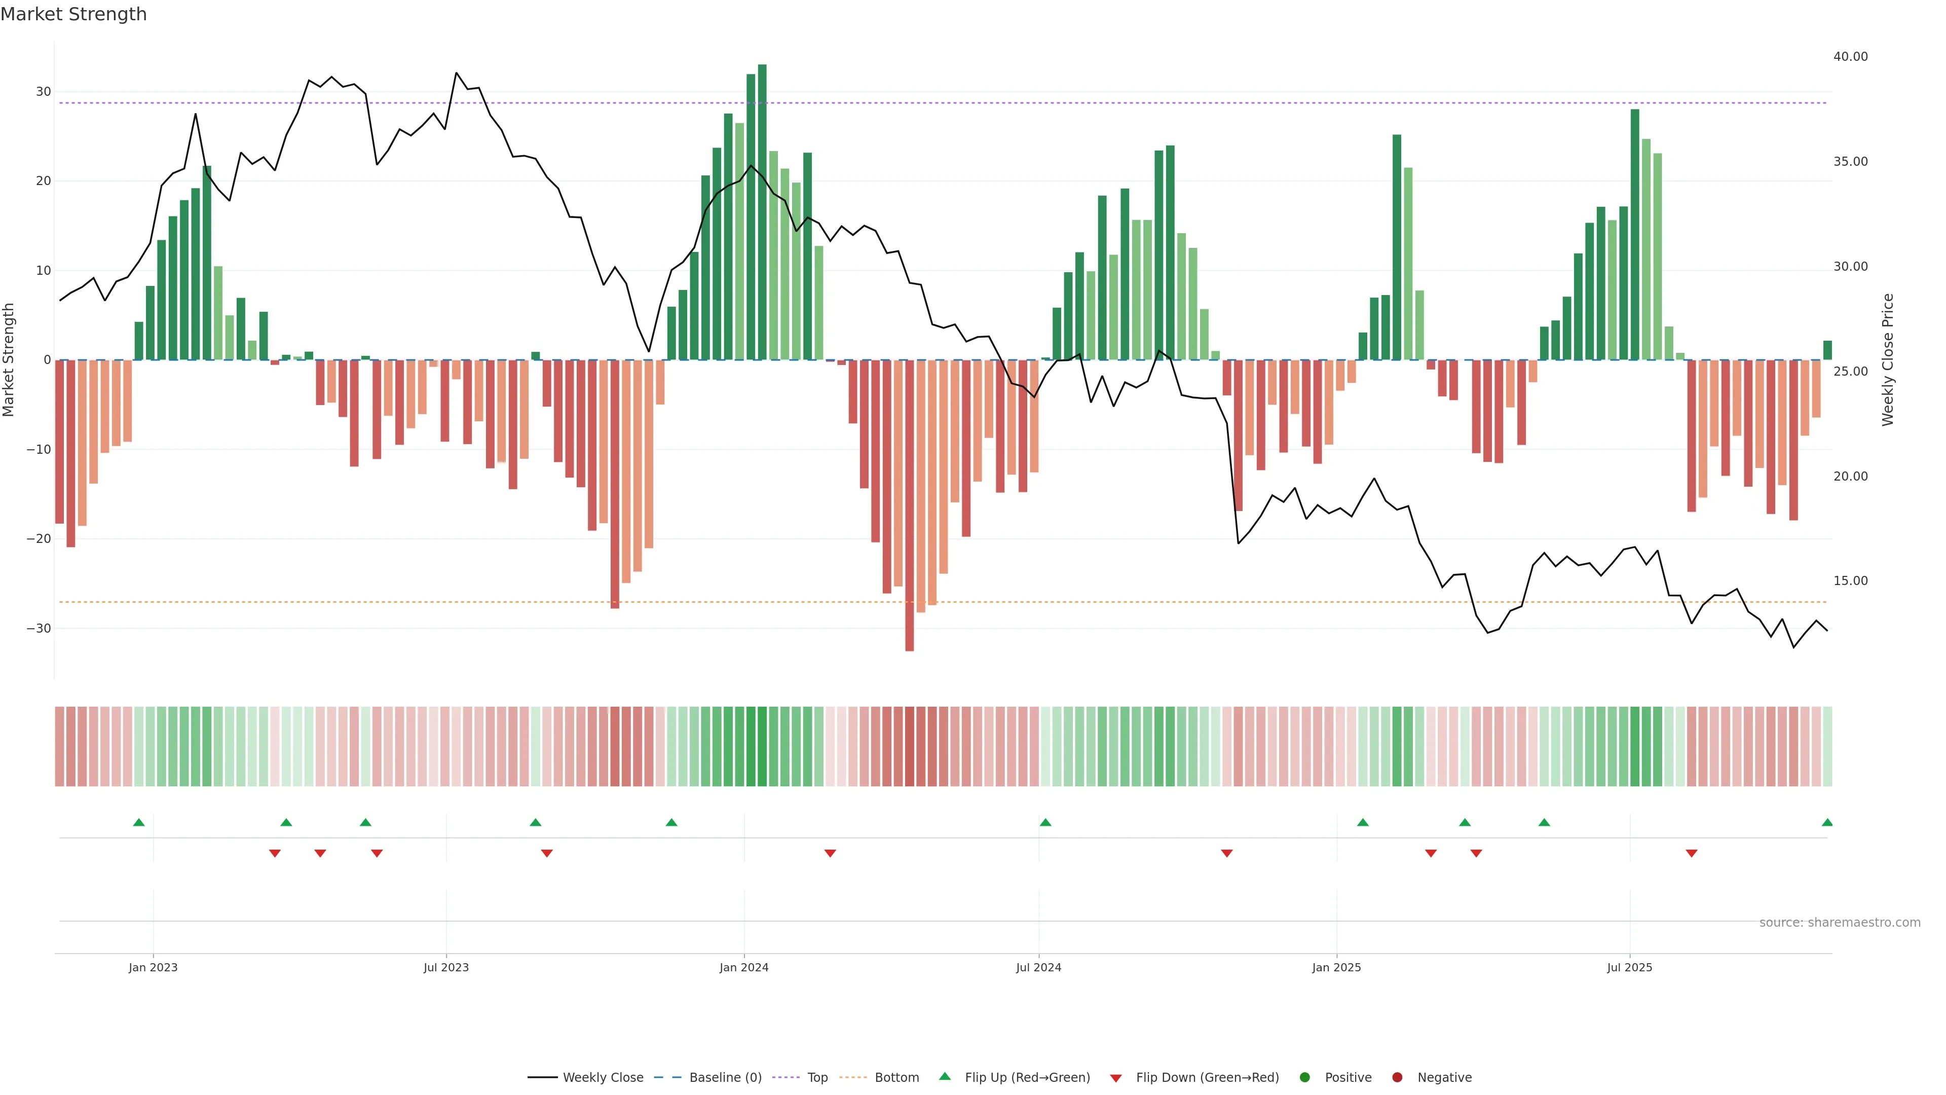This screenshot has width=1946, height=1095.
Task: Click the tallest green bar near Jan 2024
Action: coord(762,211)
